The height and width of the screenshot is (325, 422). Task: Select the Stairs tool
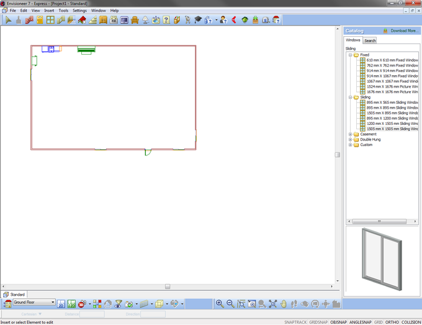pyautogui.click(x=92, y=20)
